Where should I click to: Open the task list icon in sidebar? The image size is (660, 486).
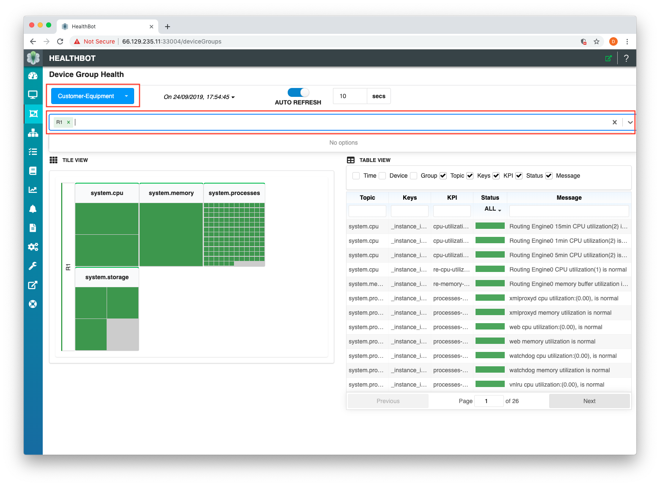pos(33,152)
